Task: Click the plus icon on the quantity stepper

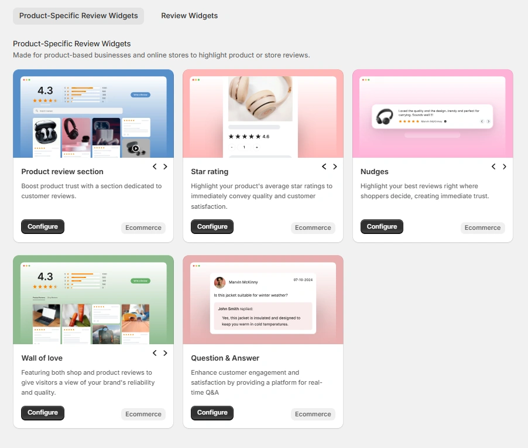Action: [x=256, y=147]
